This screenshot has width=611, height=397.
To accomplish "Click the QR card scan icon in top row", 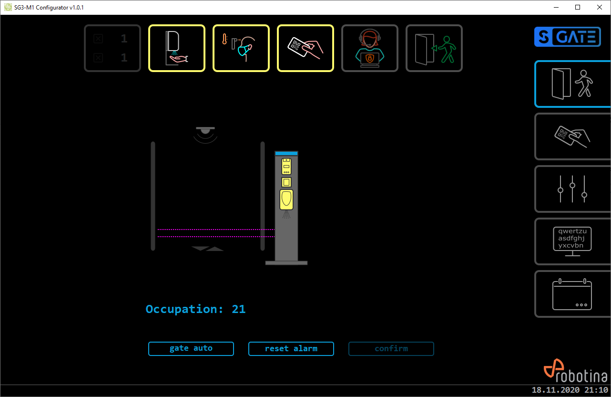I will tap(305, 48).
